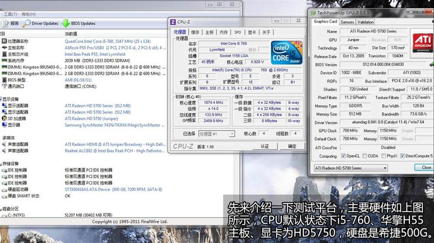Viewport: 434px width, 243px height.
Task: Switch to the 内存 tab in CPU-Z
Action: click(224, 33)
